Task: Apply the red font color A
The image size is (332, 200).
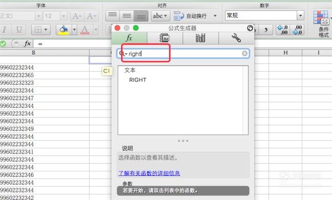Action: click(x=85, y=30)
